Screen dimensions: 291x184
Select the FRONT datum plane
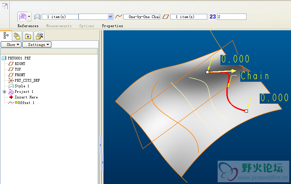[x=20, y=75]
